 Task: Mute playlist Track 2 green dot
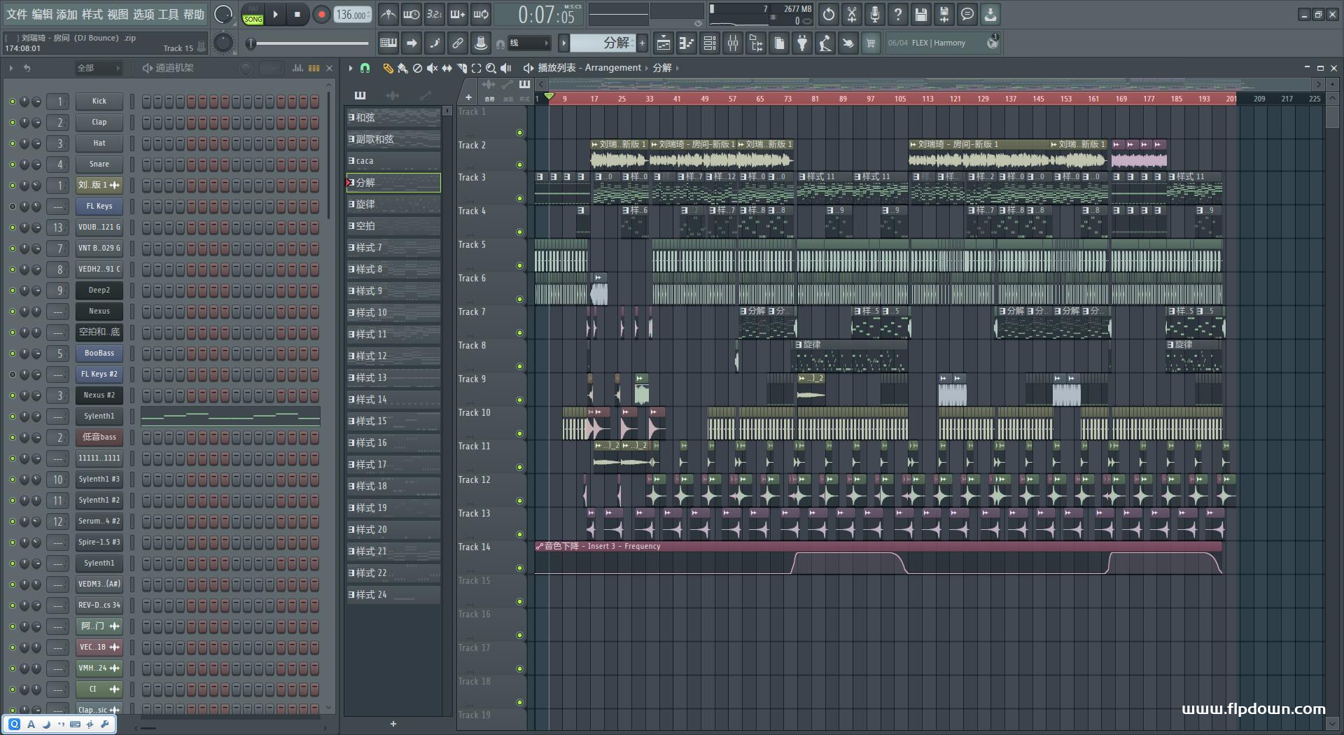pyautogui.click(x=519, y=165)
